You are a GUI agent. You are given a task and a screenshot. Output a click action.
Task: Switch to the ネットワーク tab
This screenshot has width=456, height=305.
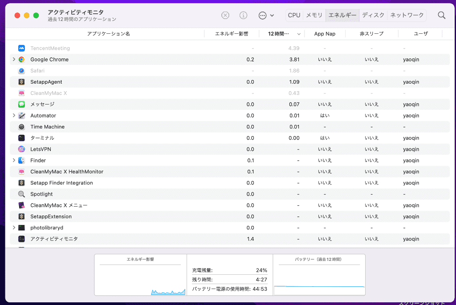[x=407, y=15]
